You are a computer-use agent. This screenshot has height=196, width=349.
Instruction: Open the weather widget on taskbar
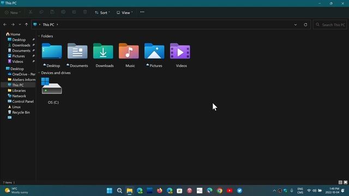(x=17, y=191)
